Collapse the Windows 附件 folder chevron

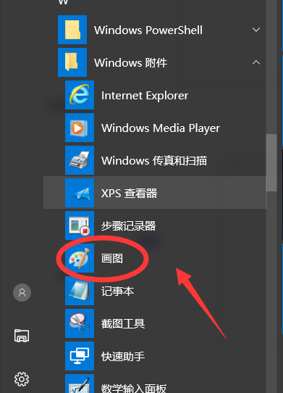click(x=256, y=62)
